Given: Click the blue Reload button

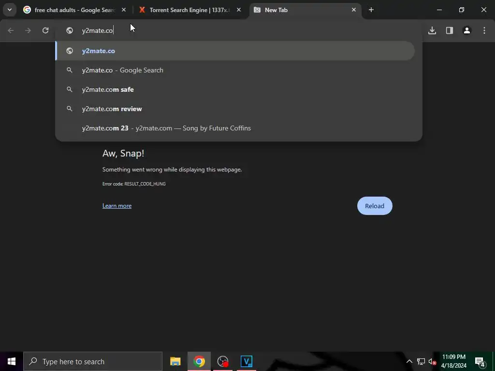Looking at the screenshot, I should (375, 206).
